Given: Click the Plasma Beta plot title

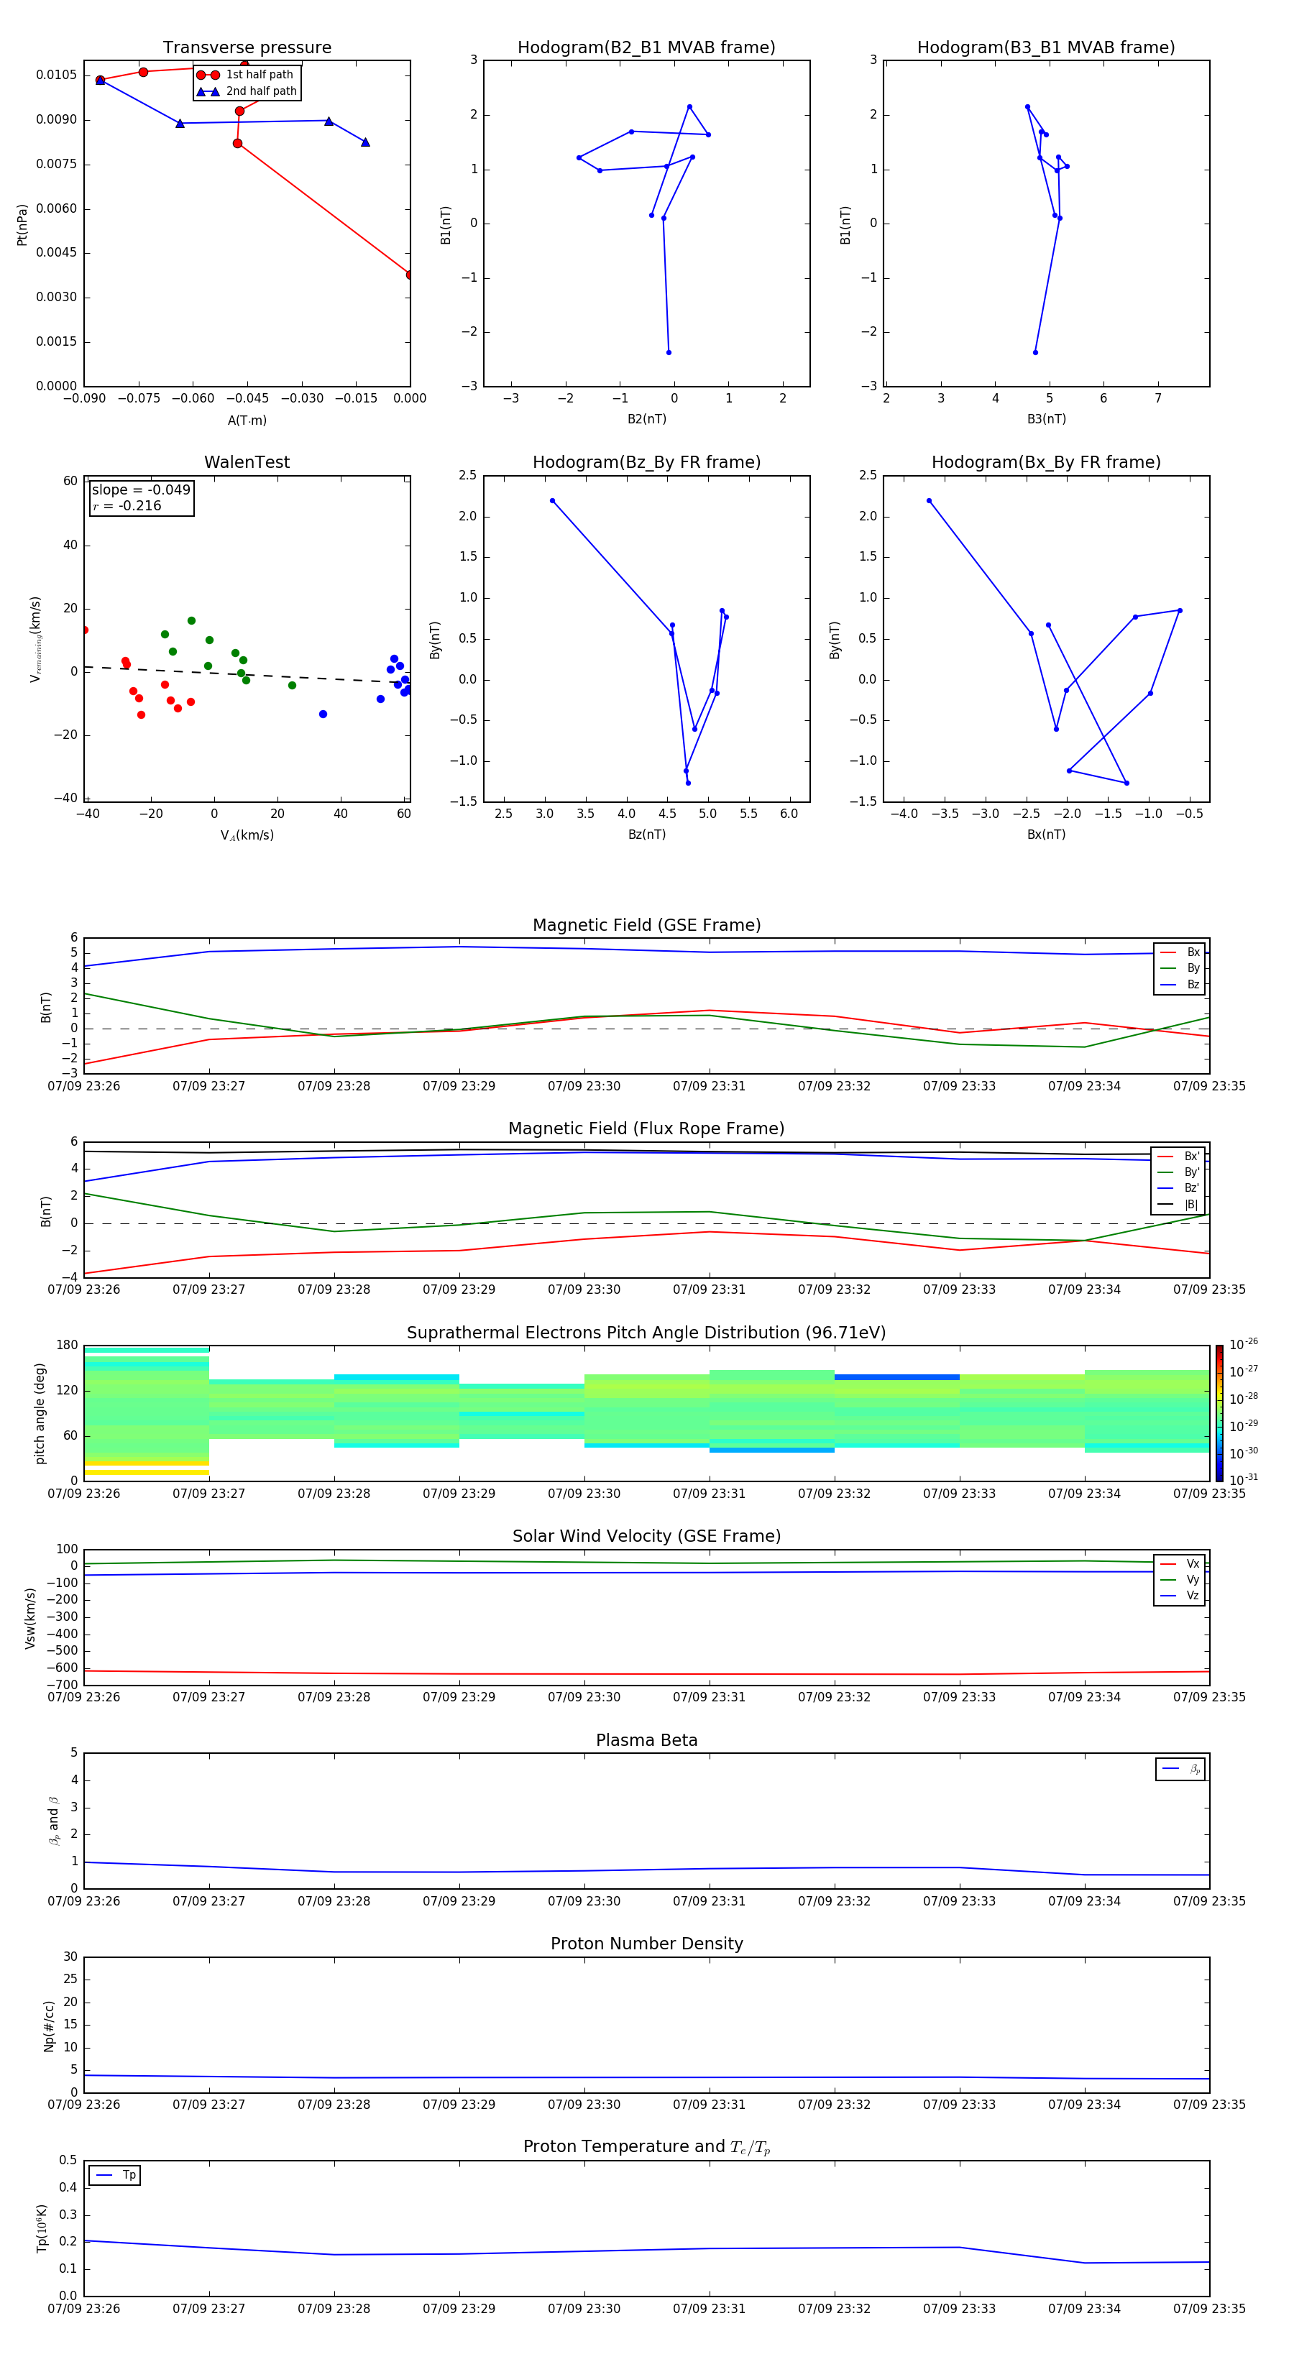Looking at the screenshot, I should (646, 1741).
